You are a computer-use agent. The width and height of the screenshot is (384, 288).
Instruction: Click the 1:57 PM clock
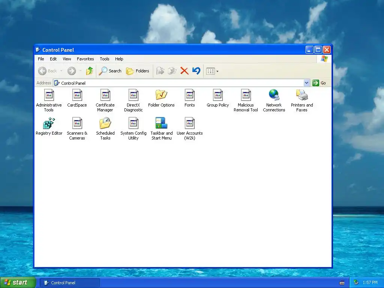pyautogui.click(x=370, y=283)
